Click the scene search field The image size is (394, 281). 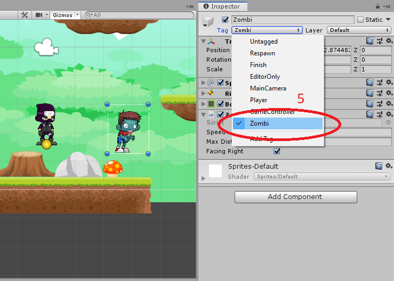click(139, 15)
